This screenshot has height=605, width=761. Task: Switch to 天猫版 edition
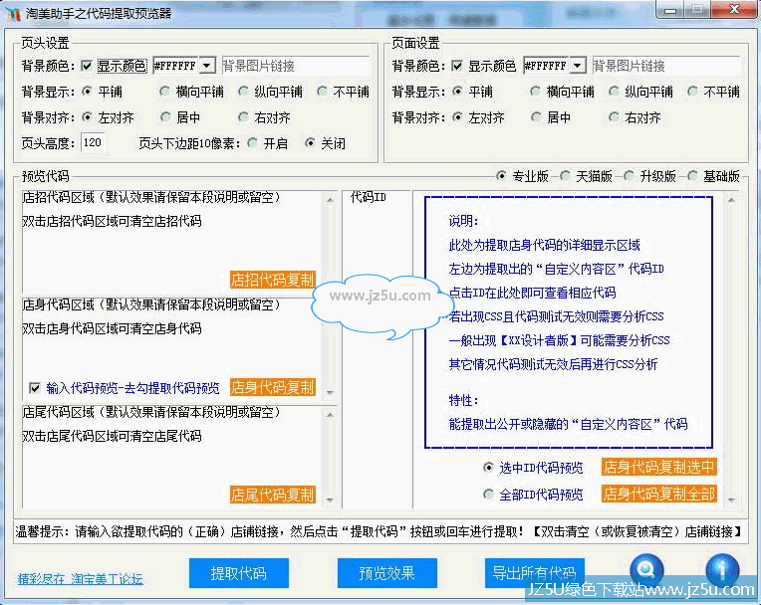pyautogui.click(x=565, y=176)
